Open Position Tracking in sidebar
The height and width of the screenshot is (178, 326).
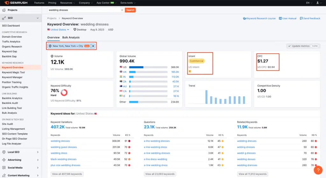pos(12,82)
